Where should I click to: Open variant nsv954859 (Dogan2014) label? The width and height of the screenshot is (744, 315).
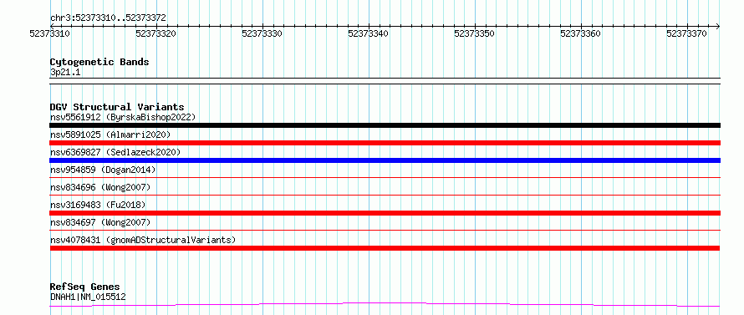(103, 170)
